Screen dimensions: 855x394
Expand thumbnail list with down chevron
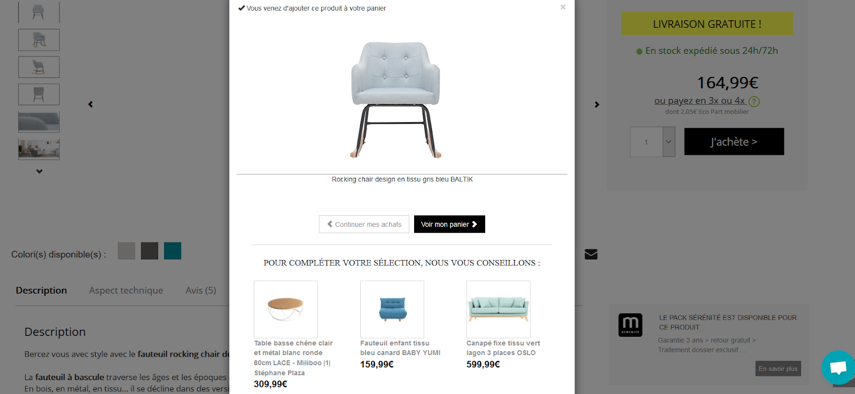coord(39,171)
